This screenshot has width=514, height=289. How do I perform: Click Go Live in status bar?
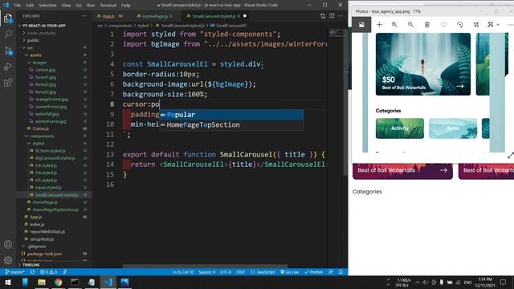pyautogui.click(x=289, y=272)
